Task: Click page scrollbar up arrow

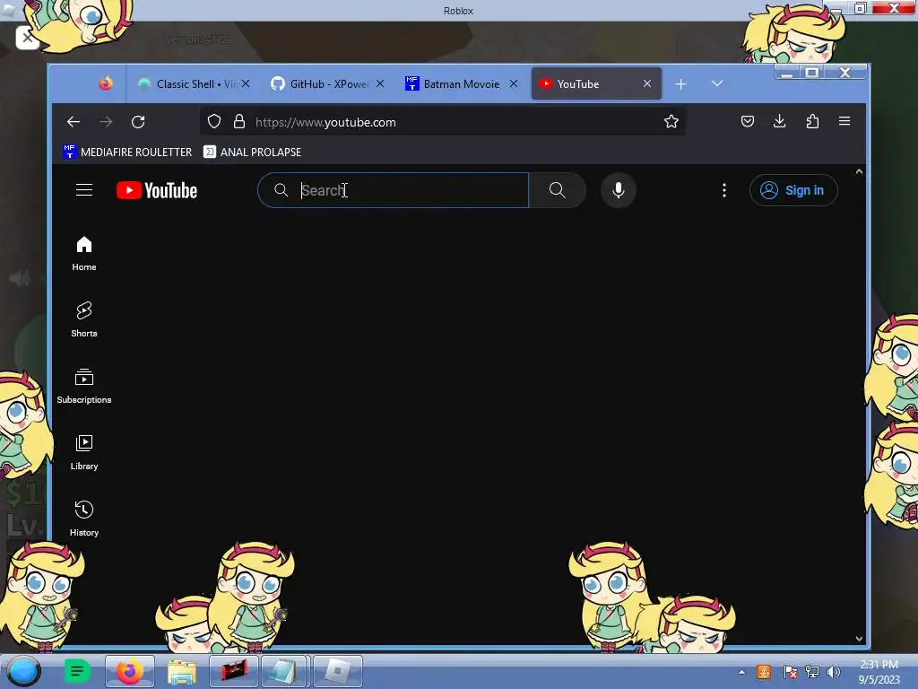Action: [859, 171]
